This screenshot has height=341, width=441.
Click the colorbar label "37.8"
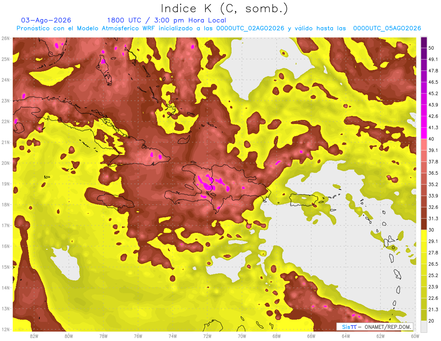433,161
